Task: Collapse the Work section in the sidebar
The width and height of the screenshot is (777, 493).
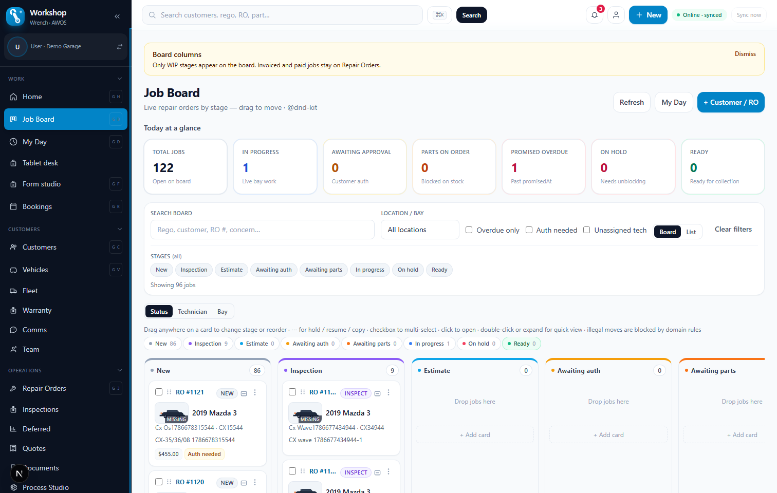Action: [120, 79]
